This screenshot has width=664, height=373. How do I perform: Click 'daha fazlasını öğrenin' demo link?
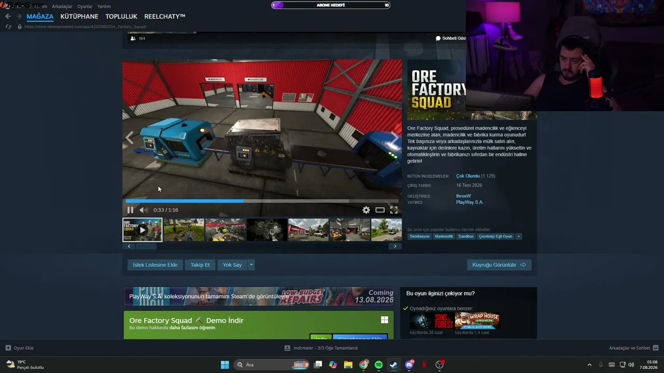tap(192, 328)
